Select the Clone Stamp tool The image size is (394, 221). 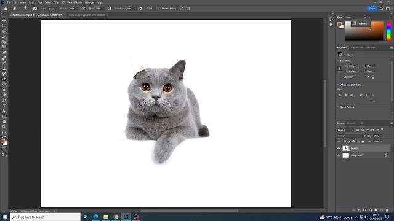pyautogui.click(x=4, y=68)
